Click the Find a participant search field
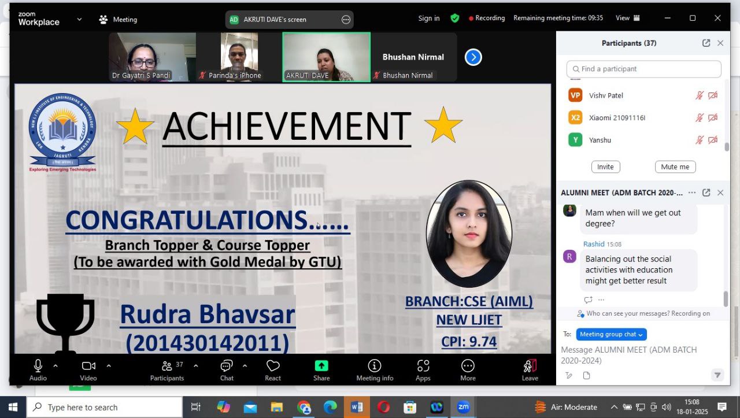The width and height of the screenshot is (740, 418). click(643, 69)
